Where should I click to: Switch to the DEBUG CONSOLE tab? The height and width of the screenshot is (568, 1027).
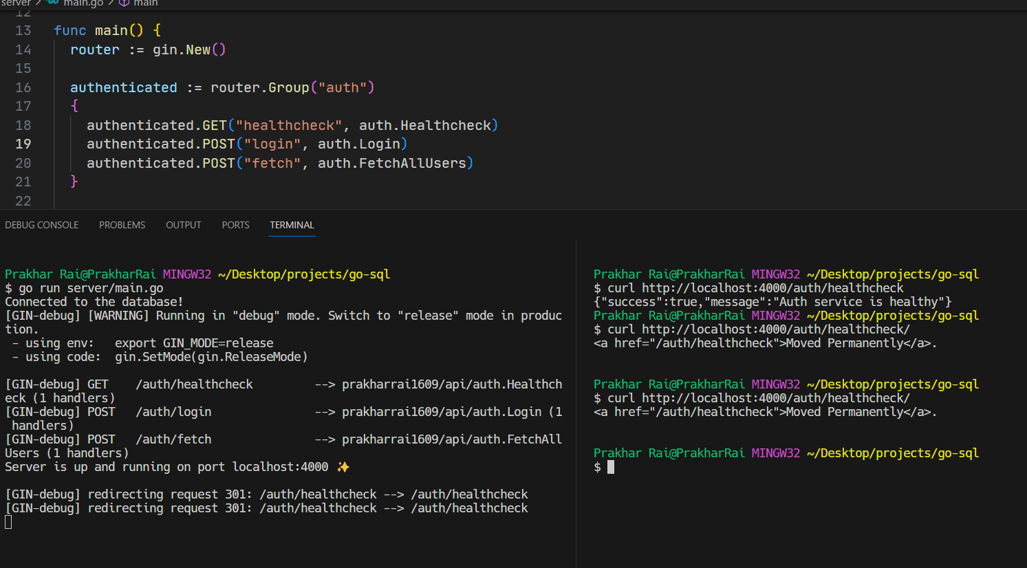42,225
